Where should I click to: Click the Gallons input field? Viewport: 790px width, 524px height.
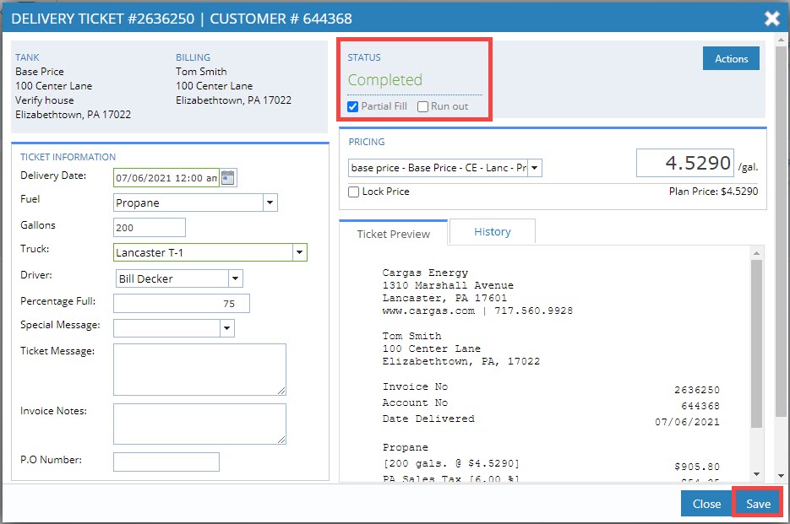click(150, 228)
